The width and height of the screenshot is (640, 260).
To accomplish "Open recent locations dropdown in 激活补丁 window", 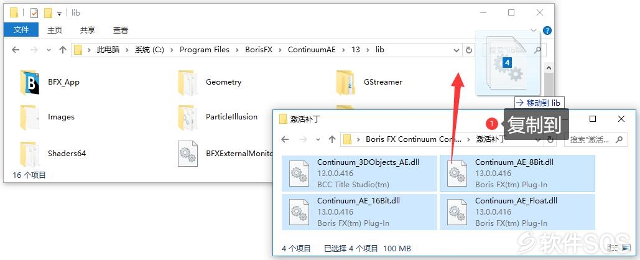I will coord(318,139).
